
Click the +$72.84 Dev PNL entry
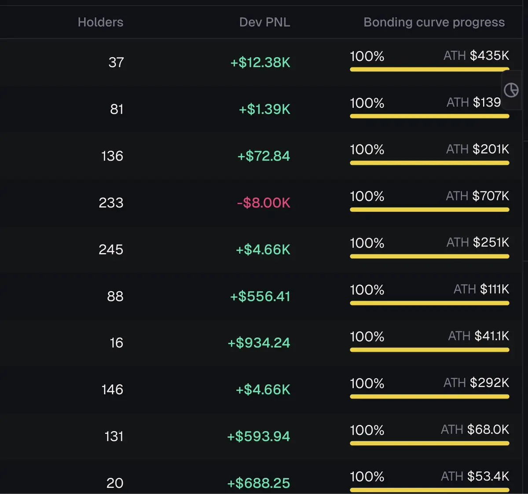point(264,156)
